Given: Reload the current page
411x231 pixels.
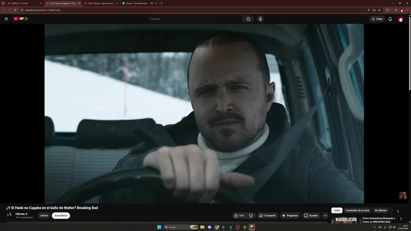Looking at the screenshot, I should pyautogui.click(x=15, y=10).
